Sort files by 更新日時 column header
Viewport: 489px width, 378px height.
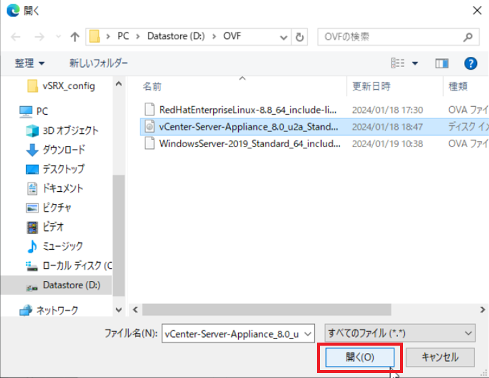tap(371, 86)
